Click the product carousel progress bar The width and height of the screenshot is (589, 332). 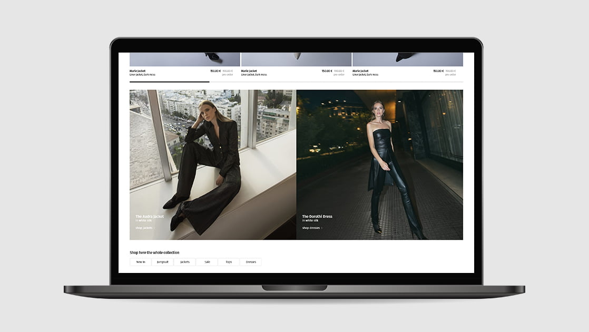coord(296,82)
